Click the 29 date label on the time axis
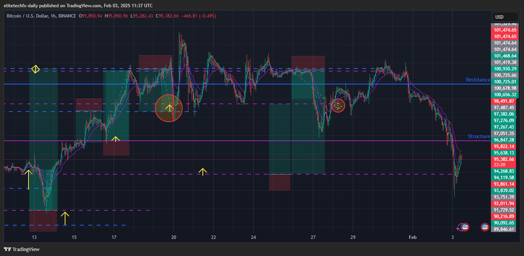Image resolution: width=524 pixels, height=256 pixels. click(353, 237)
